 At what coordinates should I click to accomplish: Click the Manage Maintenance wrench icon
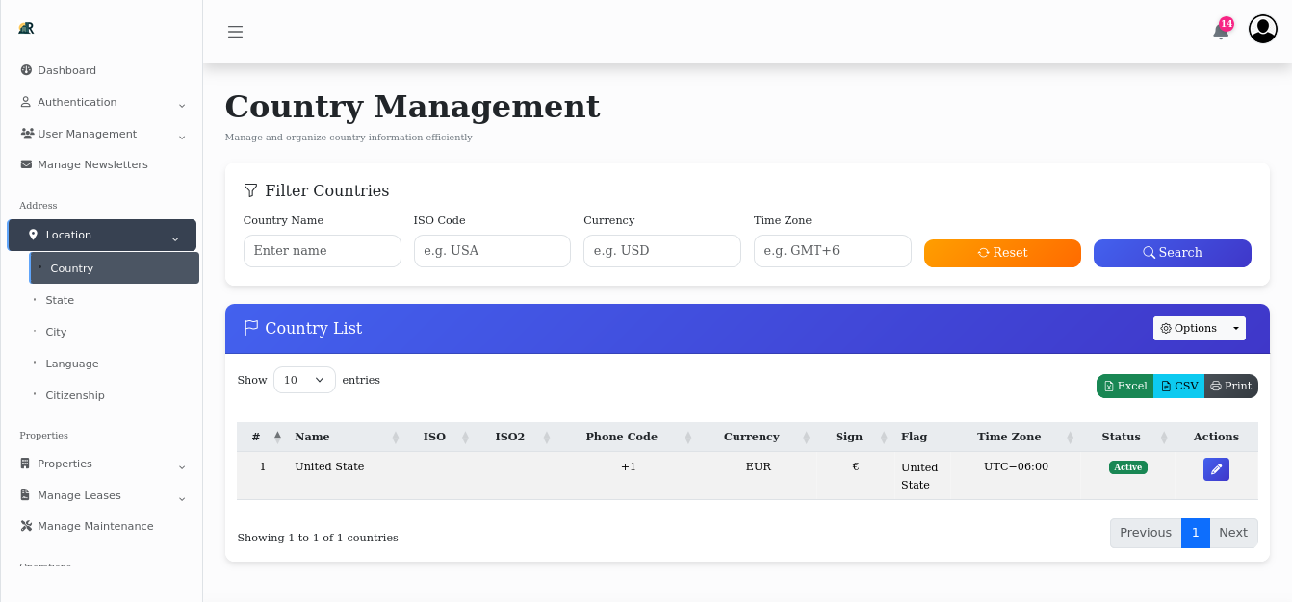25,526
